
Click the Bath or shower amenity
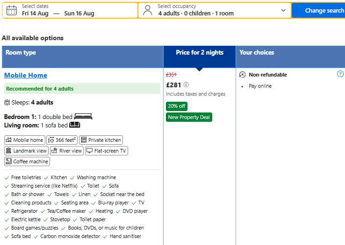coord(28,194)
